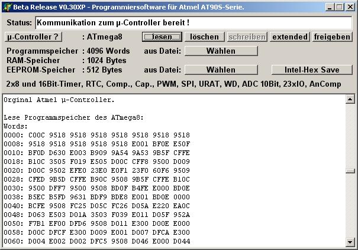Viewport: 358px width, 250px height.
Task: Click 'Lese Programmspeicher des ATmega8:' line
Action: point(73,117)
